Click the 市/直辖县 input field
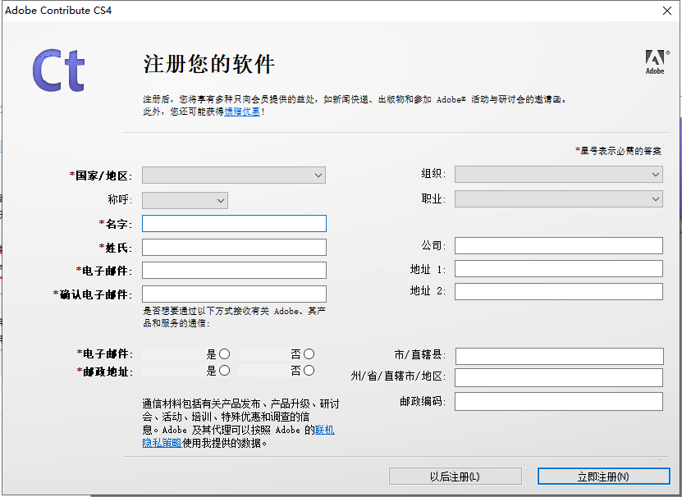The image size is (682, 497). point(560,356)
